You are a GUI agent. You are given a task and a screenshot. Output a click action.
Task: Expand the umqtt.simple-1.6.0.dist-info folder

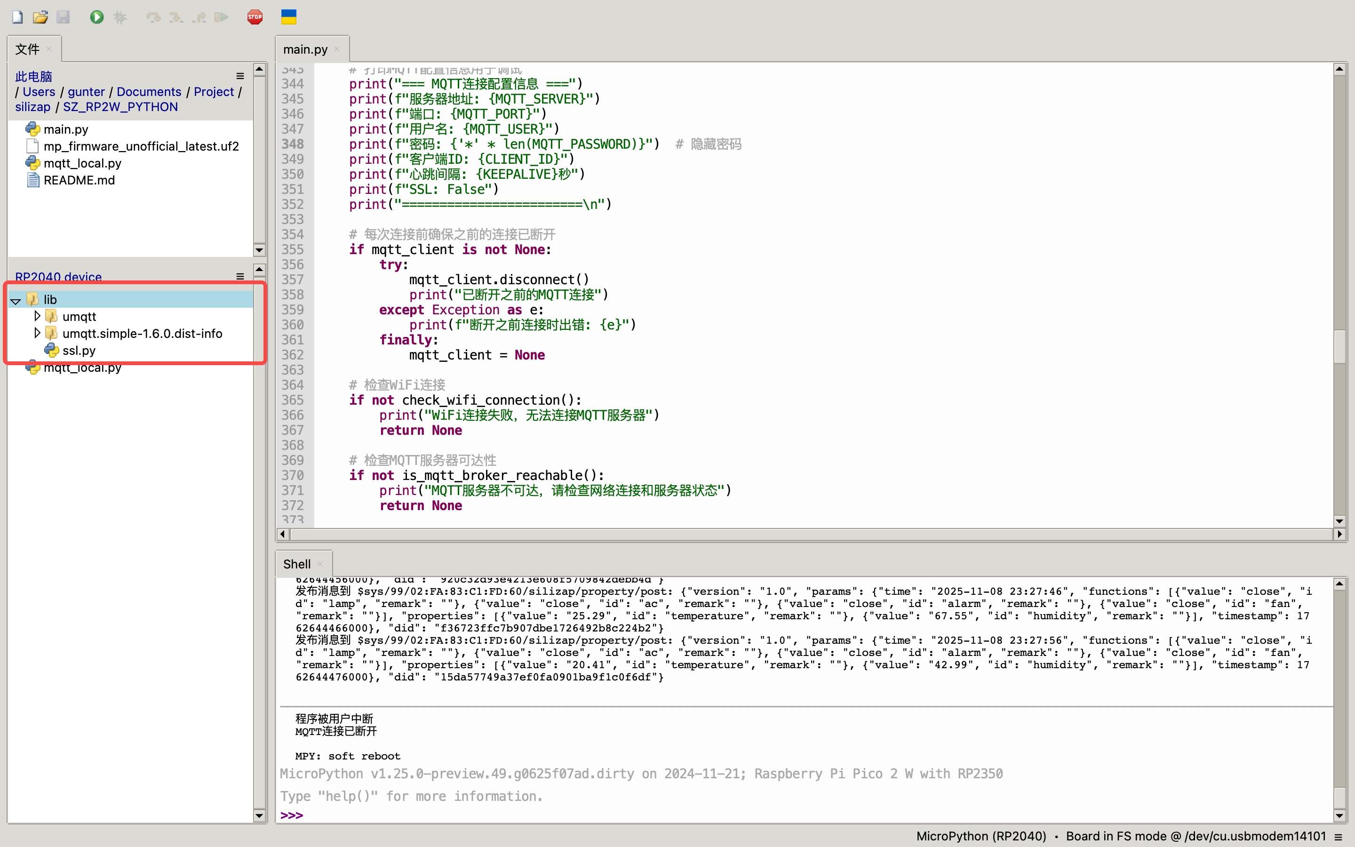37,333
